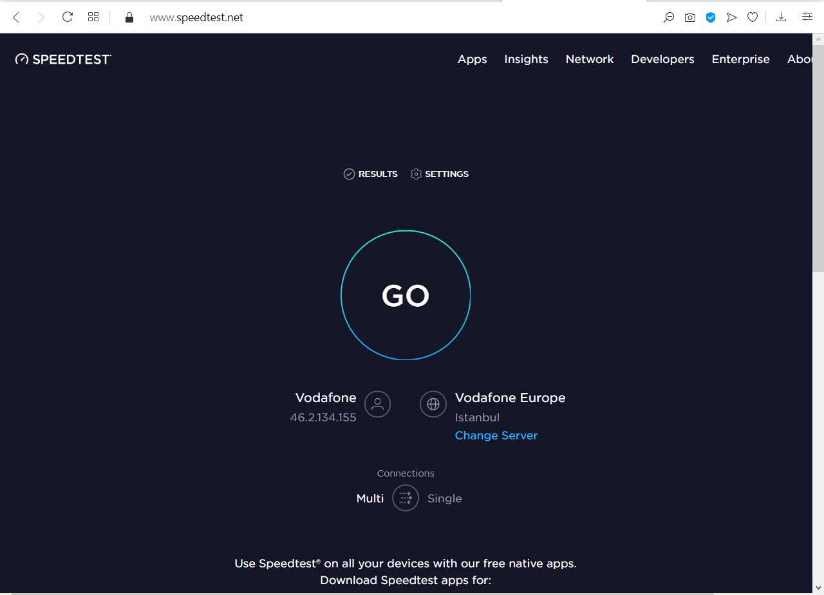Select the Single connection option
Image resolution: width=824 pixels, height=595 pixels.
[x=445, y=499]
